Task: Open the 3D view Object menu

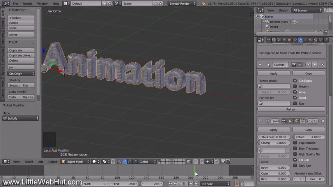Action: (53, 162)
